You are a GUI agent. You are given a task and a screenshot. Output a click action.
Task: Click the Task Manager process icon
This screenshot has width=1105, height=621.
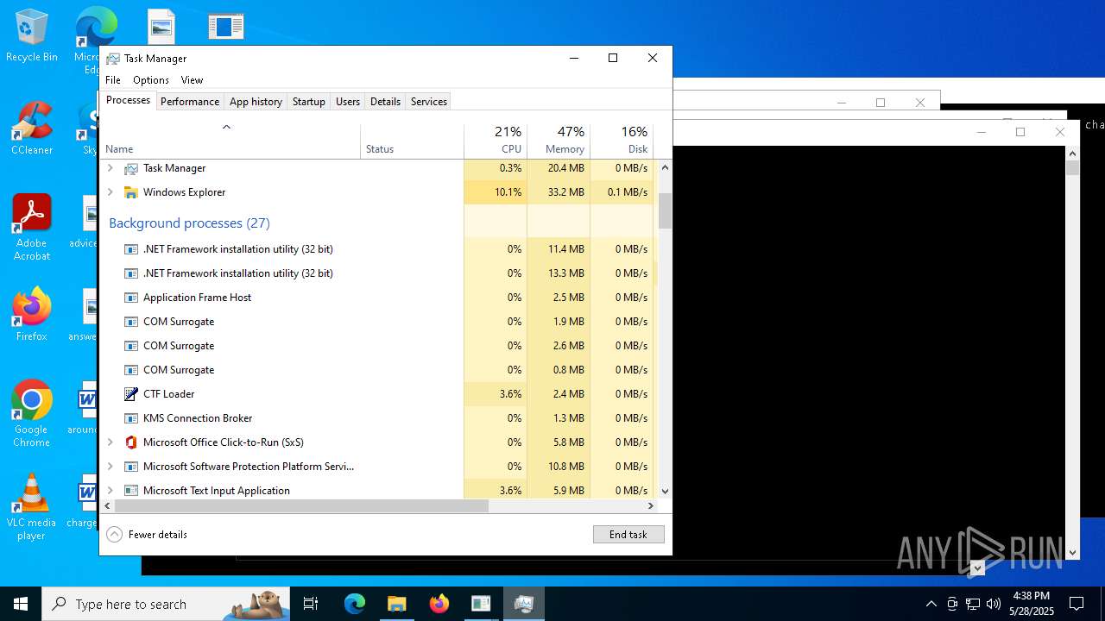point(131,168)
